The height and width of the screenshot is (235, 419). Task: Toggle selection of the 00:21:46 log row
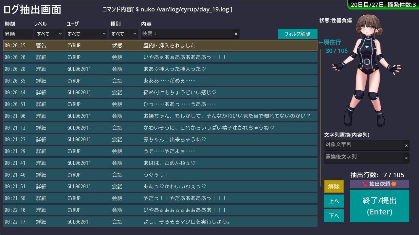pos(160,175)
